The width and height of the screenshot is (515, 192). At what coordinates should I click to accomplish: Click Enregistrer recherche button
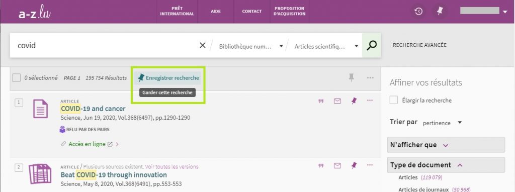tap(168, 78)
